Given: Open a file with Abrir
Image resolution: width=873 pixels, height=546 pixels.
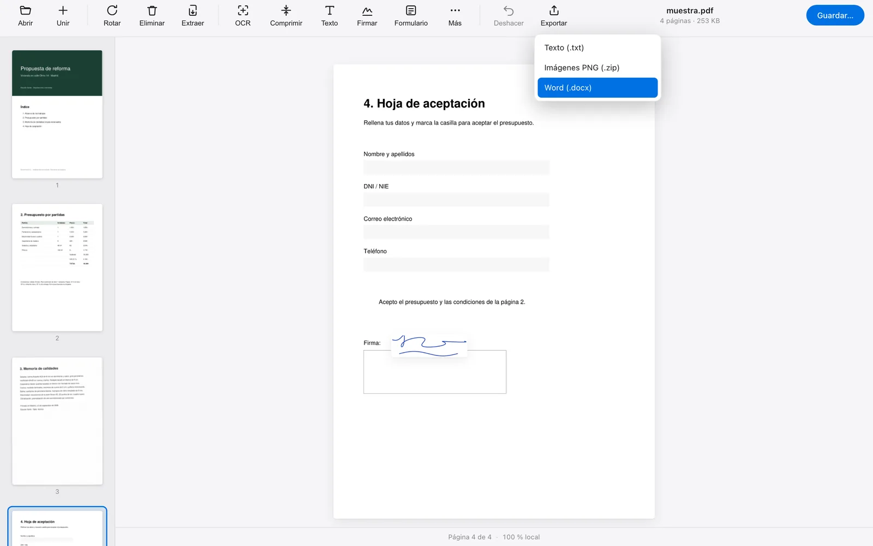Looking at the screenshot, I should 25,16.
